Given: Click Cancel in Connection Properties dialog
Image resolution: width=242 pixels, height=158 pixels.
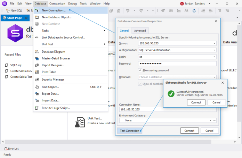Looking at the screenshot, I should 209,131.
